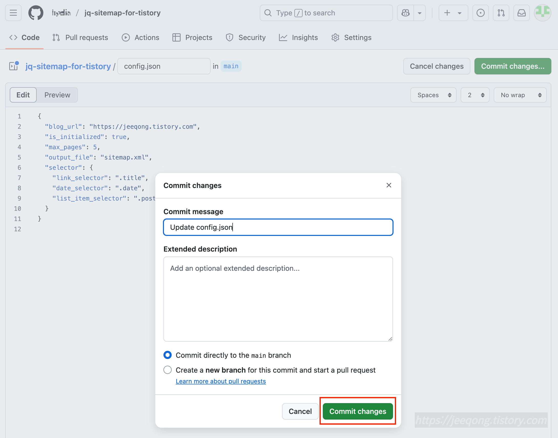Expand the file tree panel icon
558x438 pixels.
coord(14,66)
